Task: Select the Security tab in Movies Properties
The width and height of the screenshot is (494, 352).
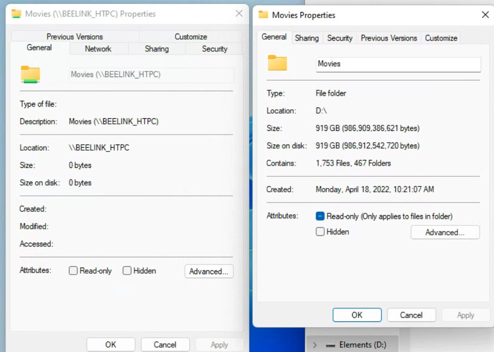Action: click(339, 38)
